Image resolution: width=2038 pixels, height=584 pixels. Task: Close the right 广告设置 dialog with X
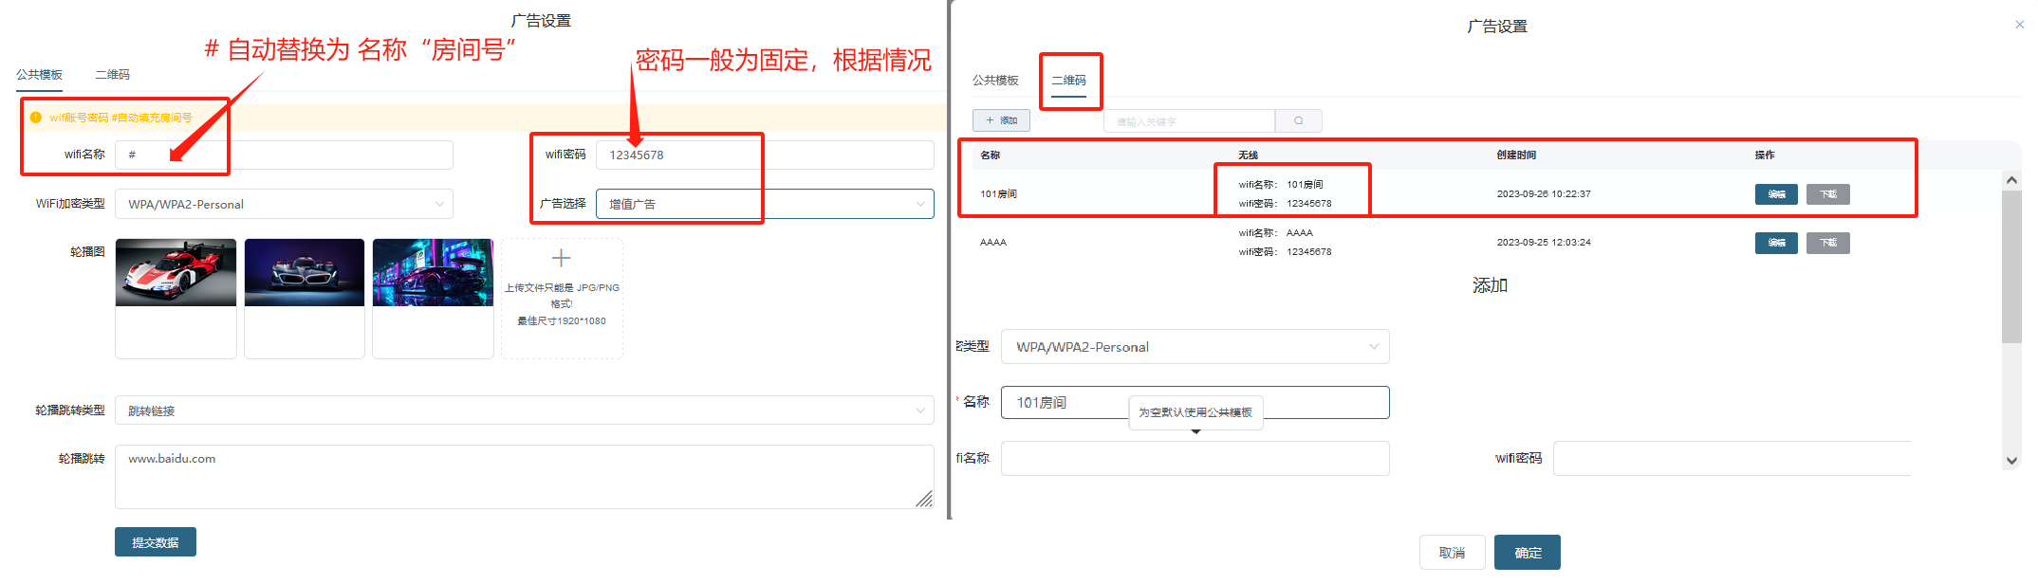2019,25
